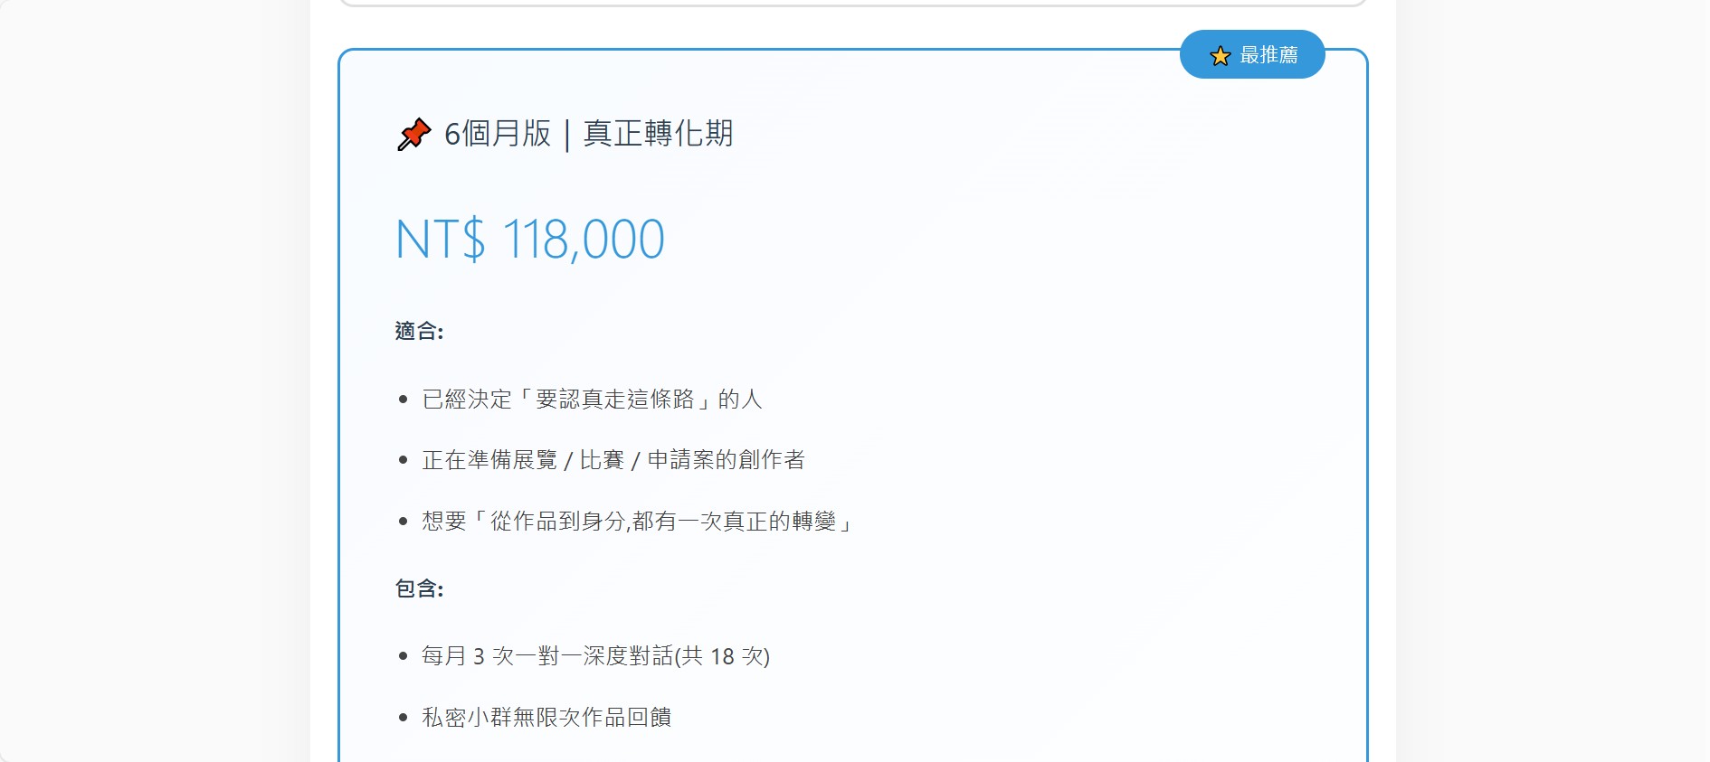This screenshot has height=762, width=1710.
Task: Click the line 已經決定「要認真走這條路」的人
Action: pos(593,400)
